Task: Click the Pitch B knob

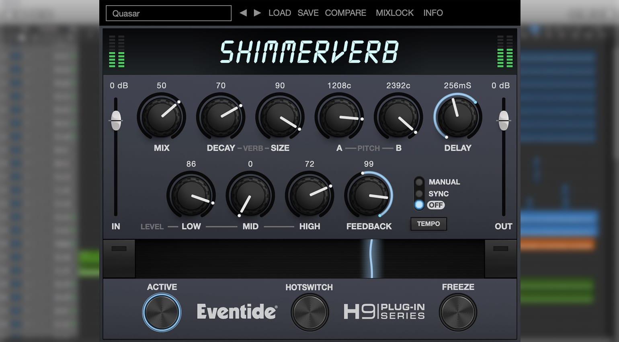Action: pyautogui.click(x=398, y=117)
